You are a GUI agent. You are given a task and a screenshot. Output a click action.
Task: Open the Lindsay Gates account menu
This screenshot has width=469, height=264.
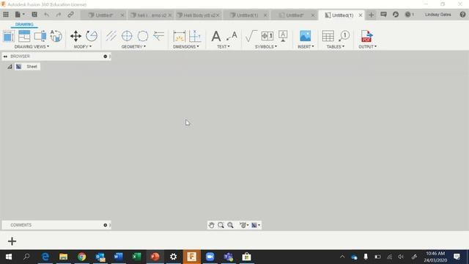pos(438,15)
